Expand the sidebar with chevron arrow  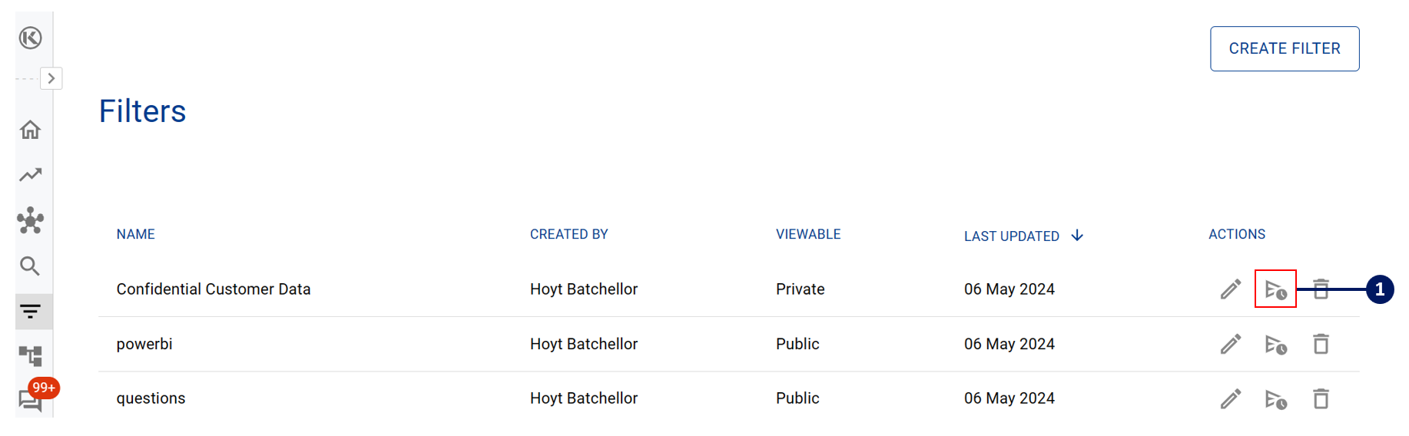point(51,78)
